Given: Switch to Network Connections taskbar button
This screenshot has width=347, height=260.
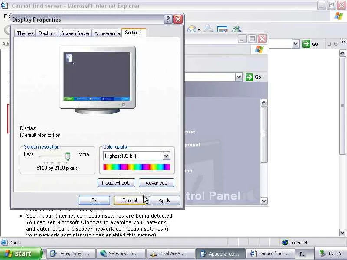Looking at the screenshot, I should [x=121, y=253].
